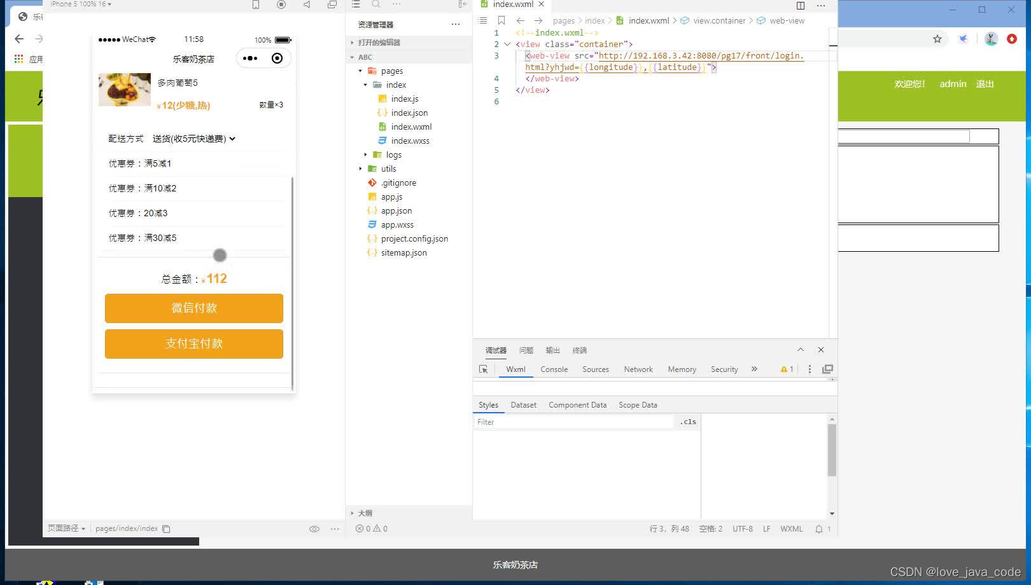Click the mini program capsule menu dots
The width and height of the screenshot is (1031, 585).
click(250, 59)
